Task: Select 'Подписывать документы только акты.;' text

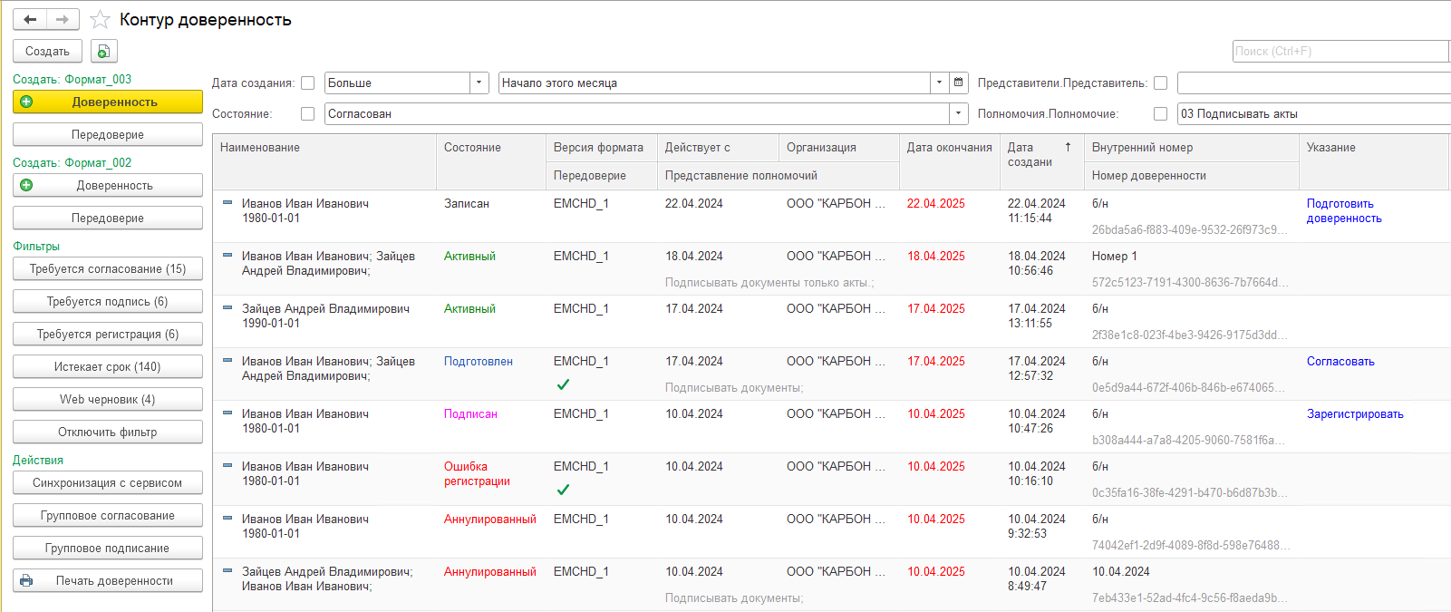Action: [x=769, y=282]
